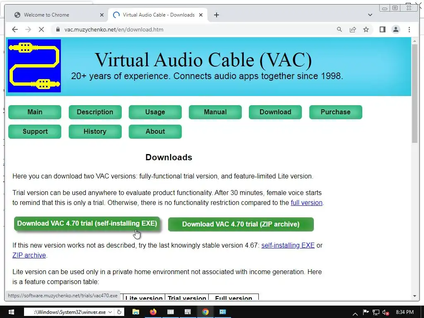Image resolution: width=424 pixels, height=318 pixels.
Task: Click the scrollbar up arrow
Action: tap(414, 41)
